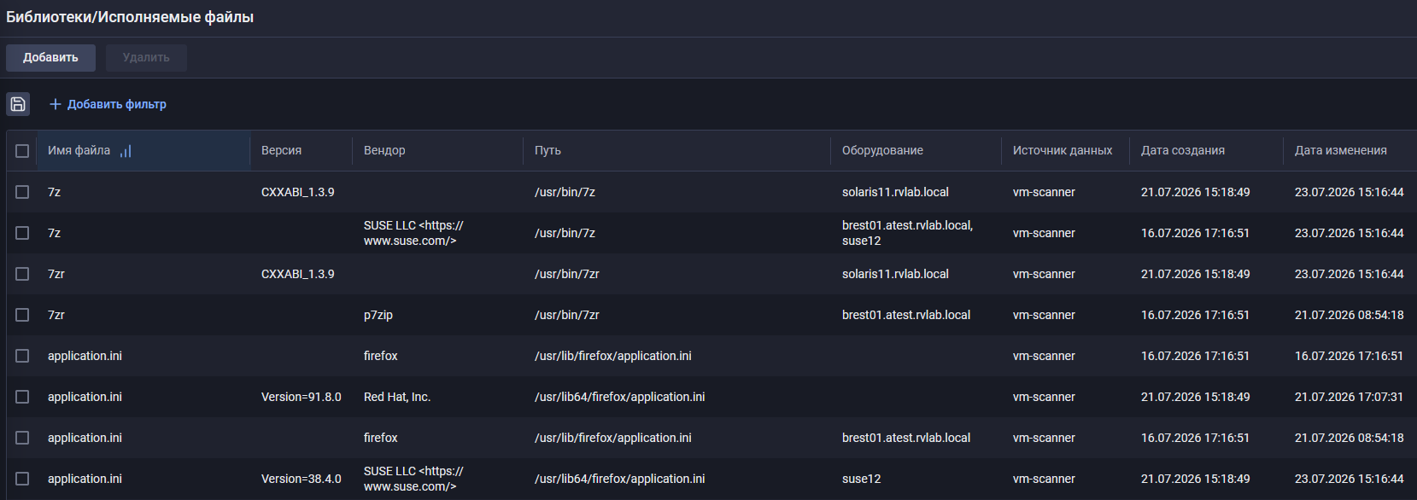Sort by the Дата создания column header
This screenshot has height=500, width=1417.
[x=1183, y=150]
